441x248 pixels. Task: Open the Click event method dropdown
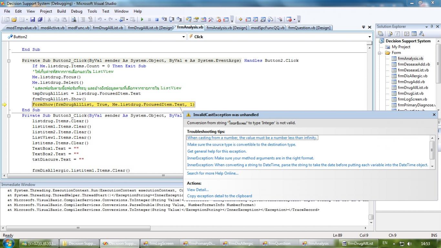[370, 37]
